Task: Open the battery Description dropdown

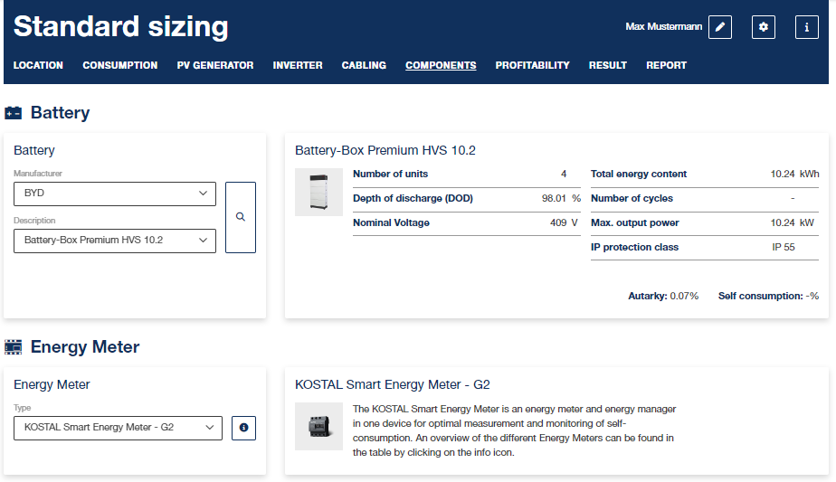Action: tap(115, 241)
